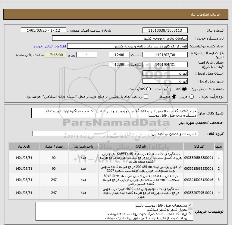Viewport: 232px width, 225px height.
Task: Click the remaining time field 17:46:00
Action: click(55, 55)
